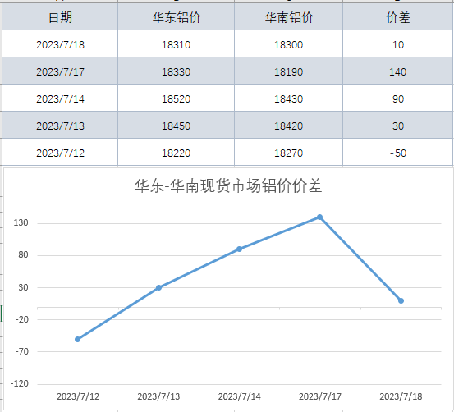Click the last data point at 2023/7/18
454x412 pixels.
[401, 300]
